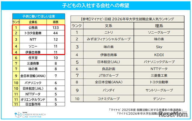This screenshot has width=192, height=121.
Task: Click the マイナビ 2025年度 survey source text
Action: pyautogui.click(x=146, y=110)
